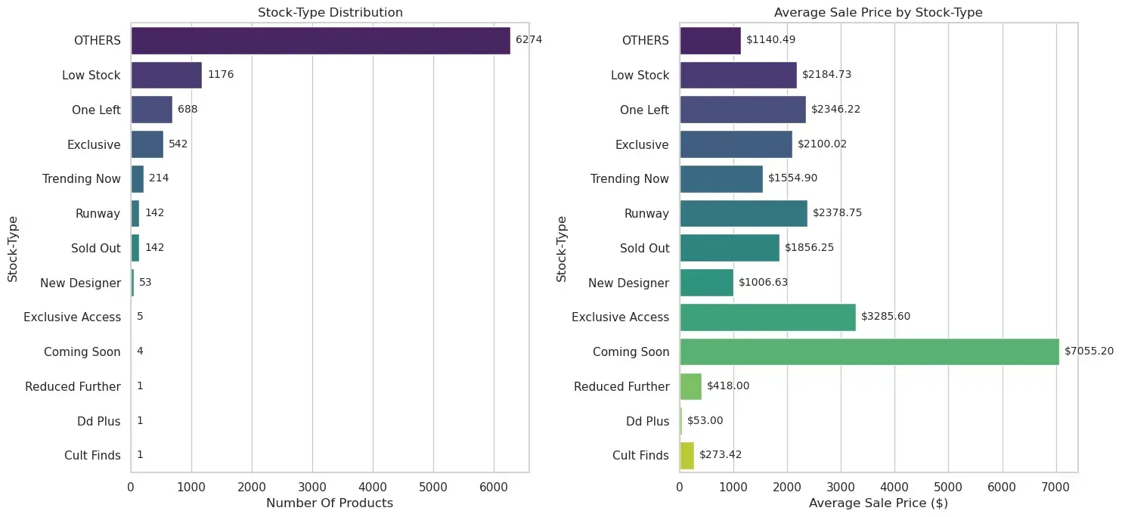Click the 142 label beside the Runway bar
1122x517 pixels.
click(155, 213)
